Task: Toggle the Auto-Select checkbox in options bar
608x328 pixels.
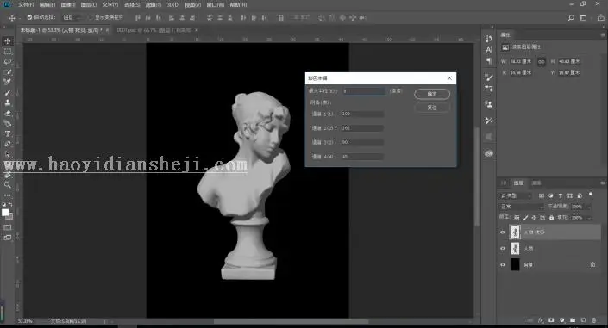Action: [x=29, y=17]
